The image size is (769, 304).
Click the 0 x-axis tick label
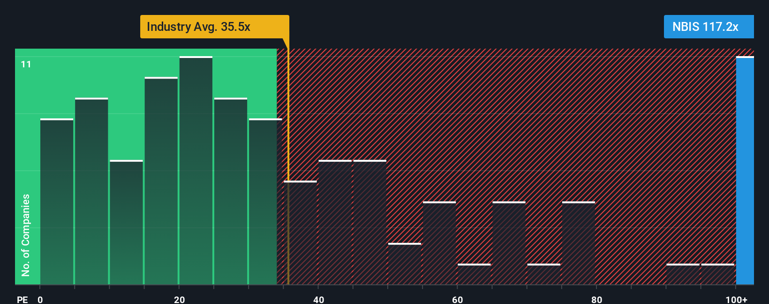[40, 299]
